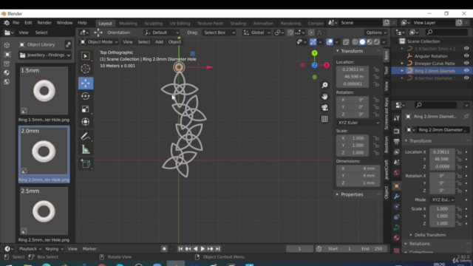This screenshot has width=473, height=266.
Task: Open the Orientation Default dropdown
Action: pyautogui.click(x=162, y=33)
